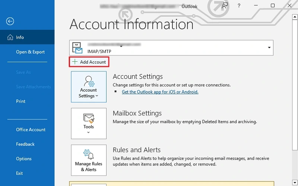Click the mailbox account icon beside IMAP/SMTP
Viewport: 298px width, 186px height.
click(77, 48)
